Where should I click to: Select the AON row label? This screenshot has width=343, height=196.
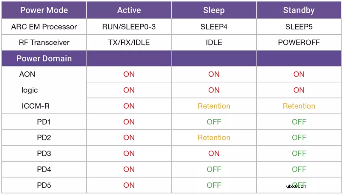point(27,74)
